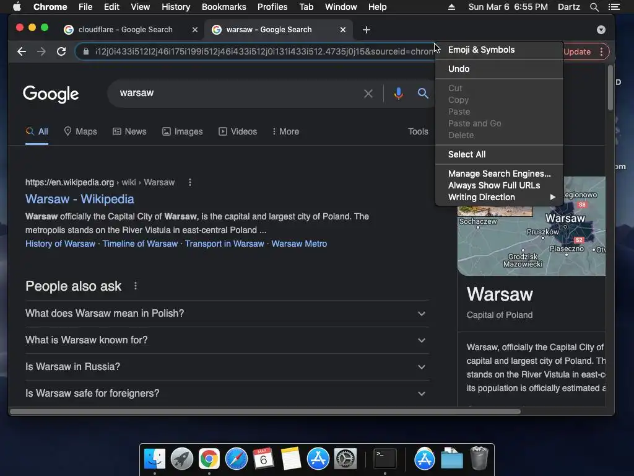Click the address bar URL text
Viewport: 634px width, 476px height.
tap(264, 51)
